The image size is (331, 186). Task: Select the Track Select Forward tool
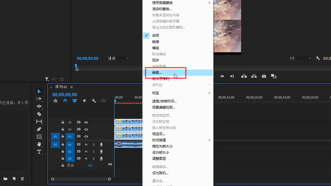coord(39,98)
